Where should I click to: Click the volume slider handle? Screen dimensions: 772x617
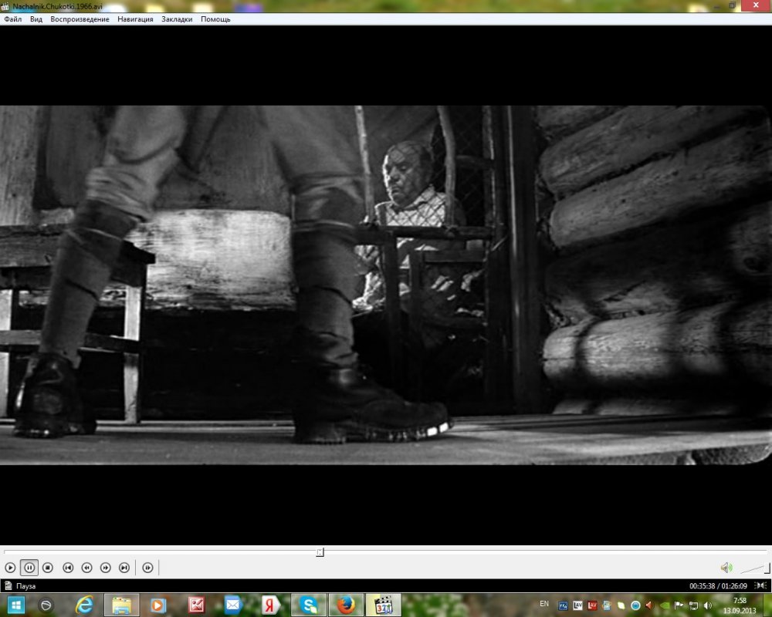coord(767,568)
